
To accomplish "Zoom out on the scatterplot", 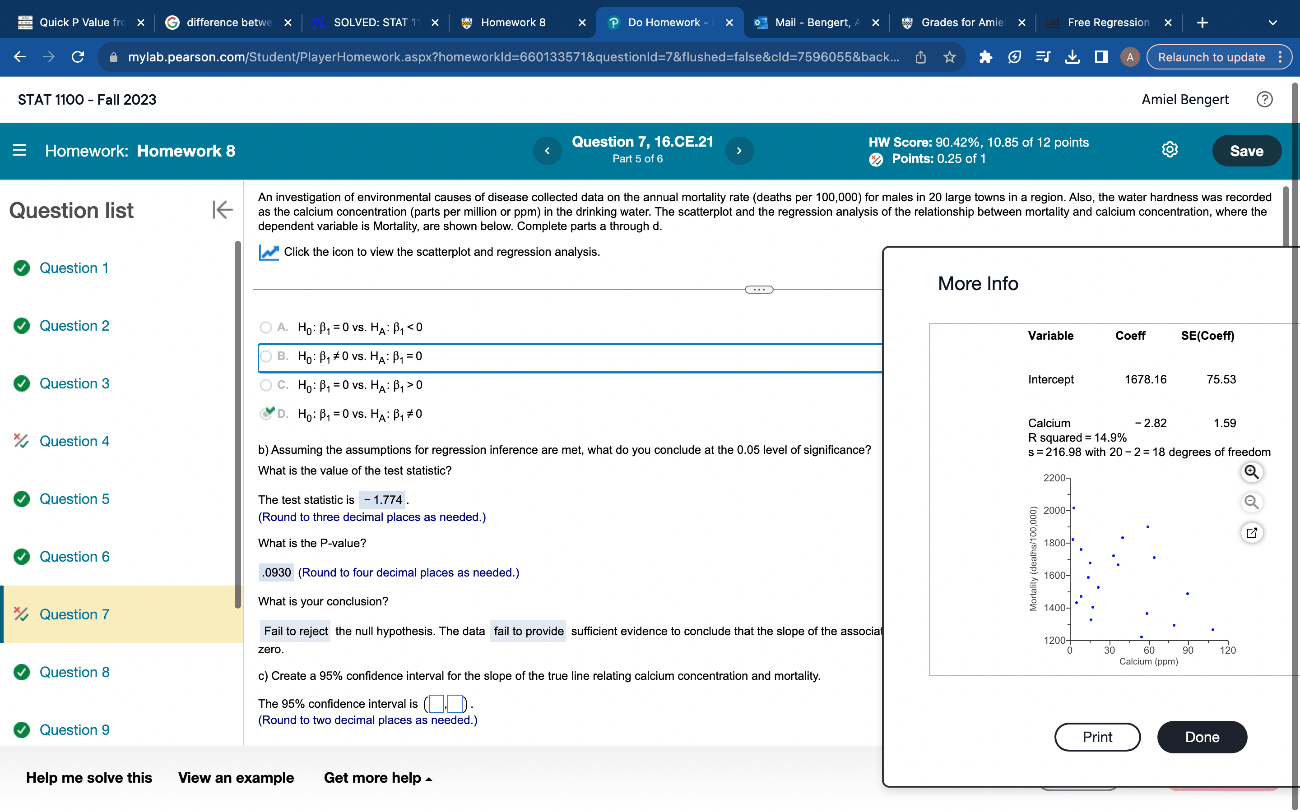I will point(1252,502).
